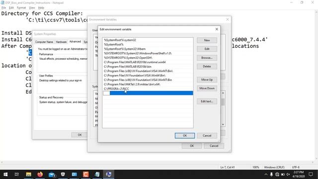Click the battery tray icon
This screenshot has width=318, height=179.
pyautogui.click(x=283, y=175)
